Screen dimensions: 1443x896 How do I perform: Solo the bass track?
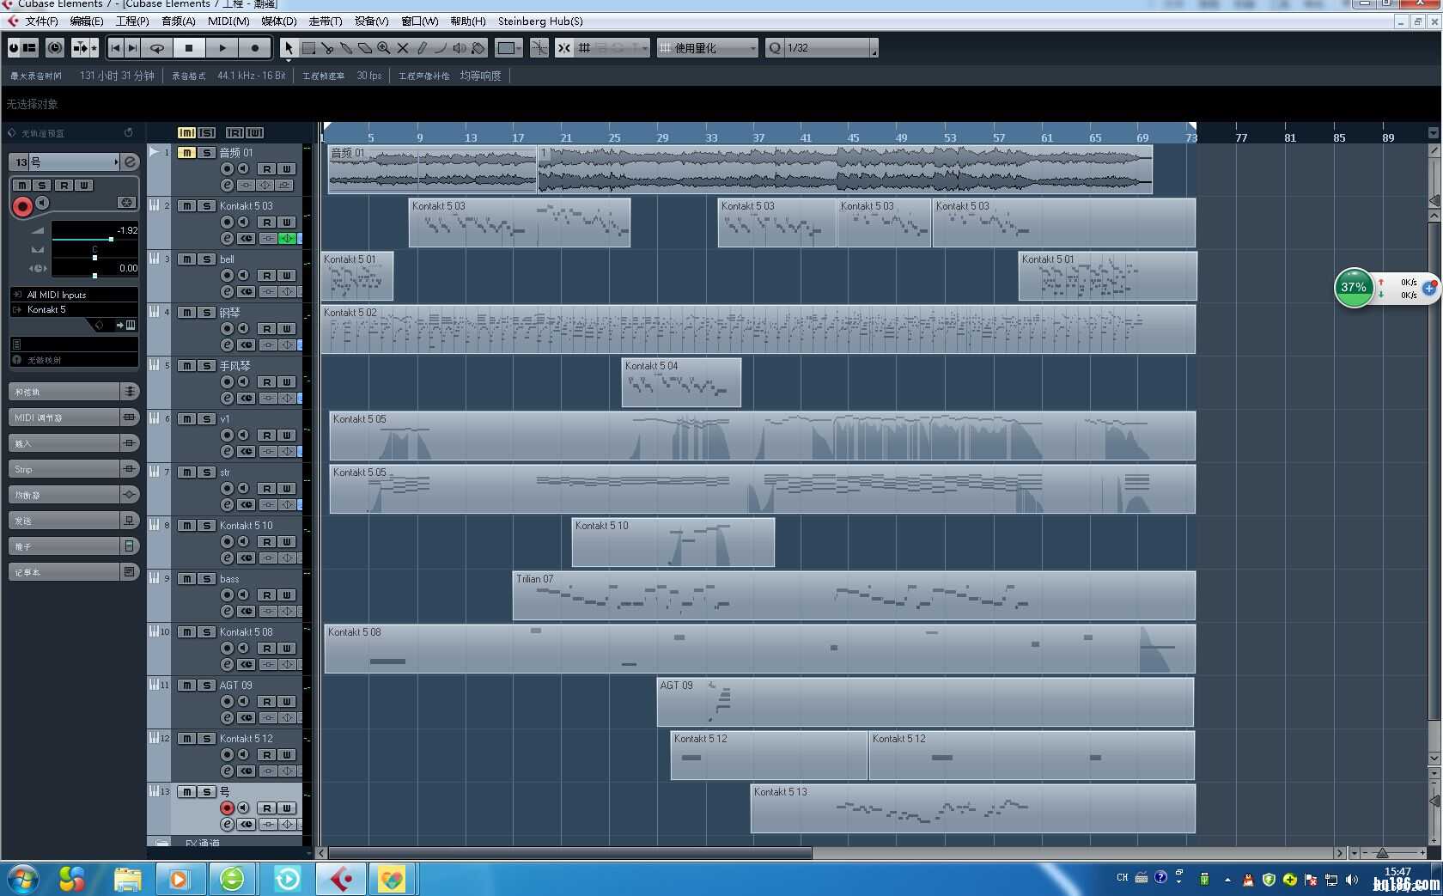206,579
